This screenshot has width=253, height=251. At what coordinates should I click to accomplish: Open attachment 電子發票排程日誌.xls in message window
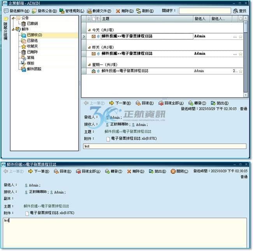click(x=50, y=213)
